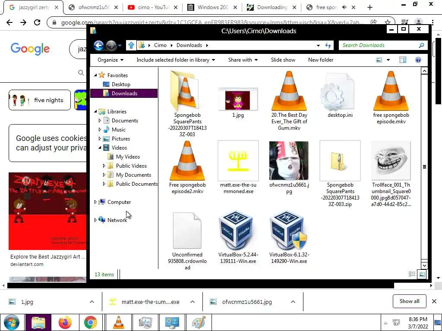Change the view icon in Explorer toolbar
This screenshot has height=331, width=442.
(379, 59)
